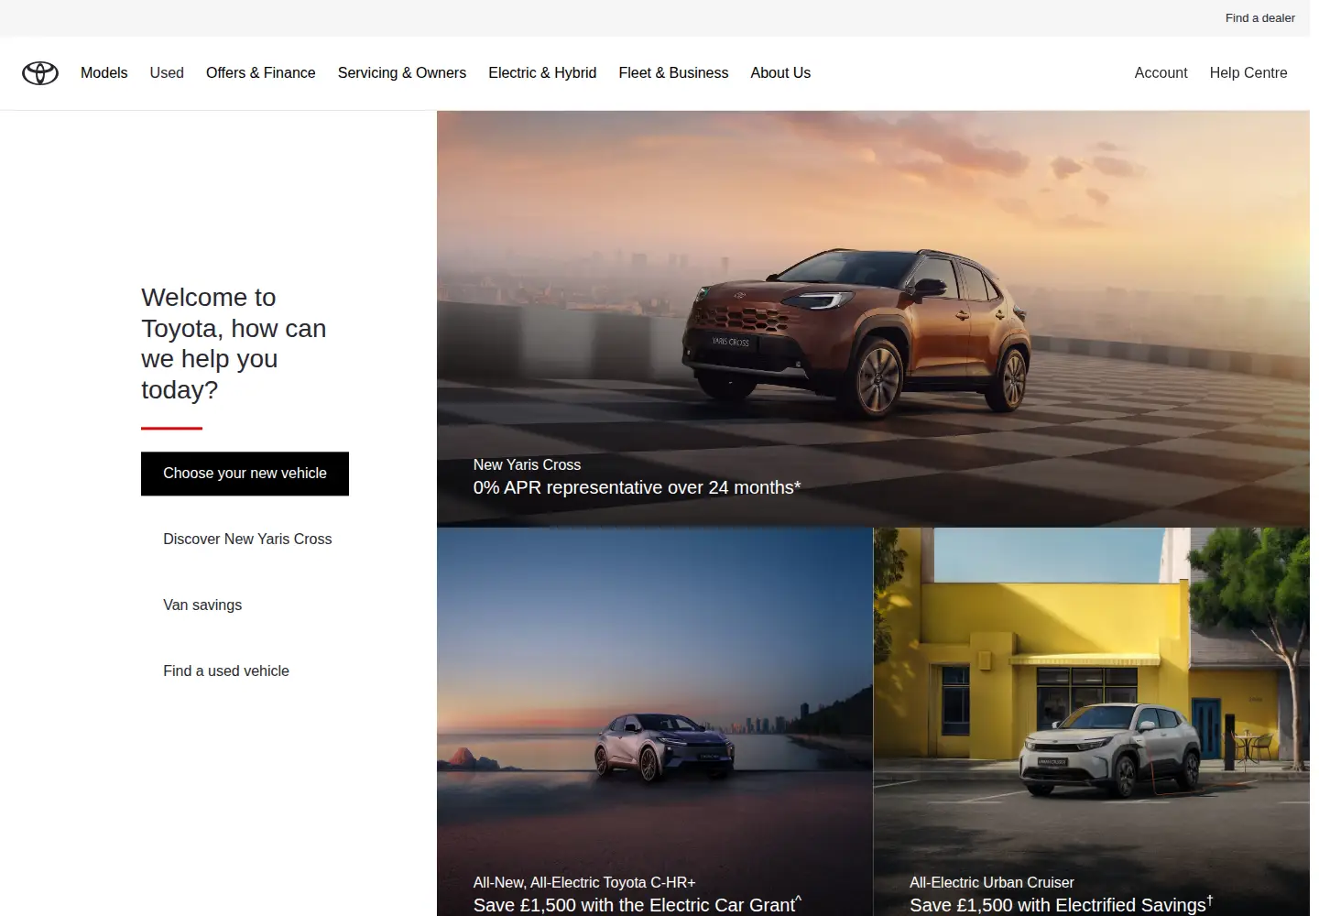The width and height of the screenshot is (1319, 916).
Task: Click Choose your new vehicle button
Action: click(245, 474)
